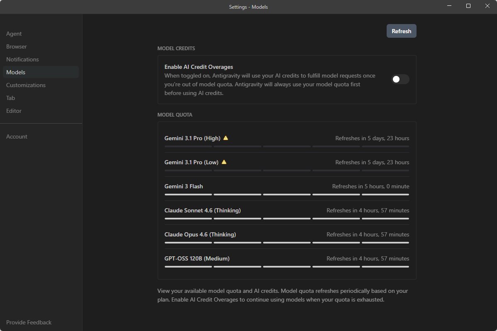Click the GPT-OSS 120B (Medium) label
Screen dimensions: 497x331
click(x=197, y=259)
